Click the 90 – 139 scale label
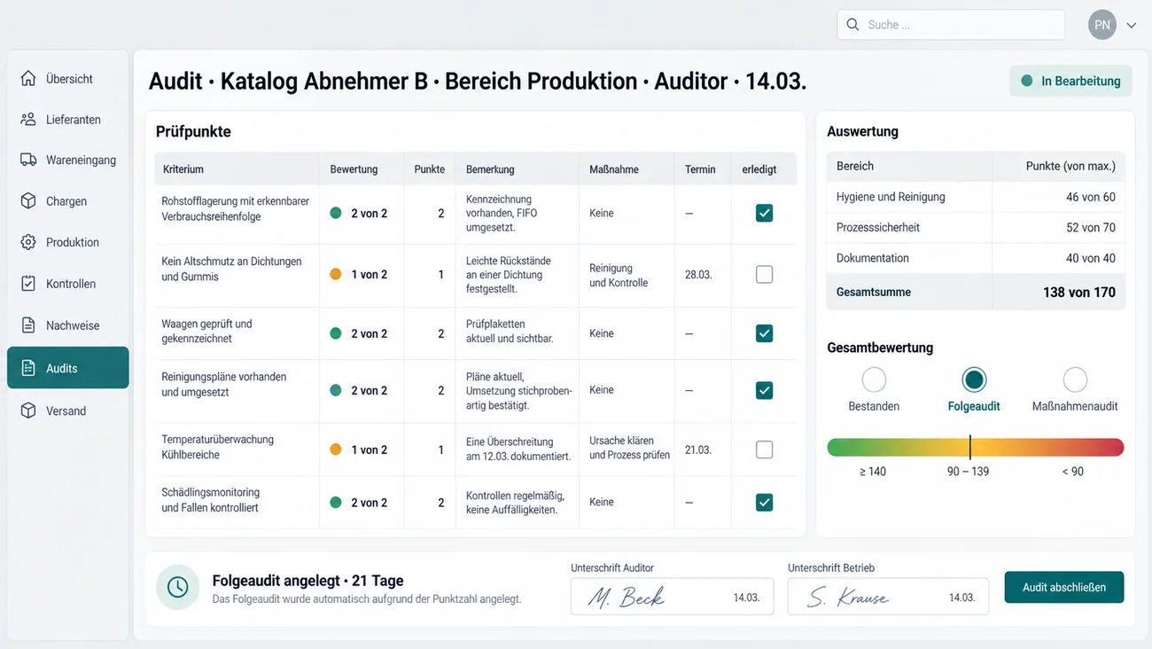The image size is (1152, 649). 968,472
